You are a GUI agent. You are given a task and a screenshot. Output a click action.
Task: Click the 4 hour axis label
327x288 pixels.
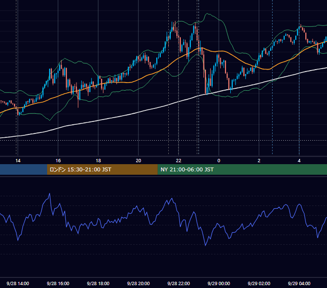(299, 161)
